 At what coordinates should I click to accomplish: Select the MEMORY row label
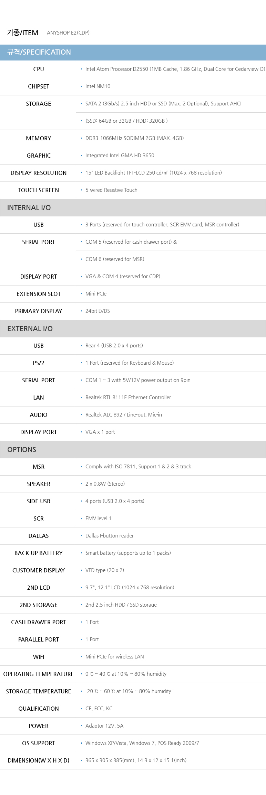tap(39, 138)
